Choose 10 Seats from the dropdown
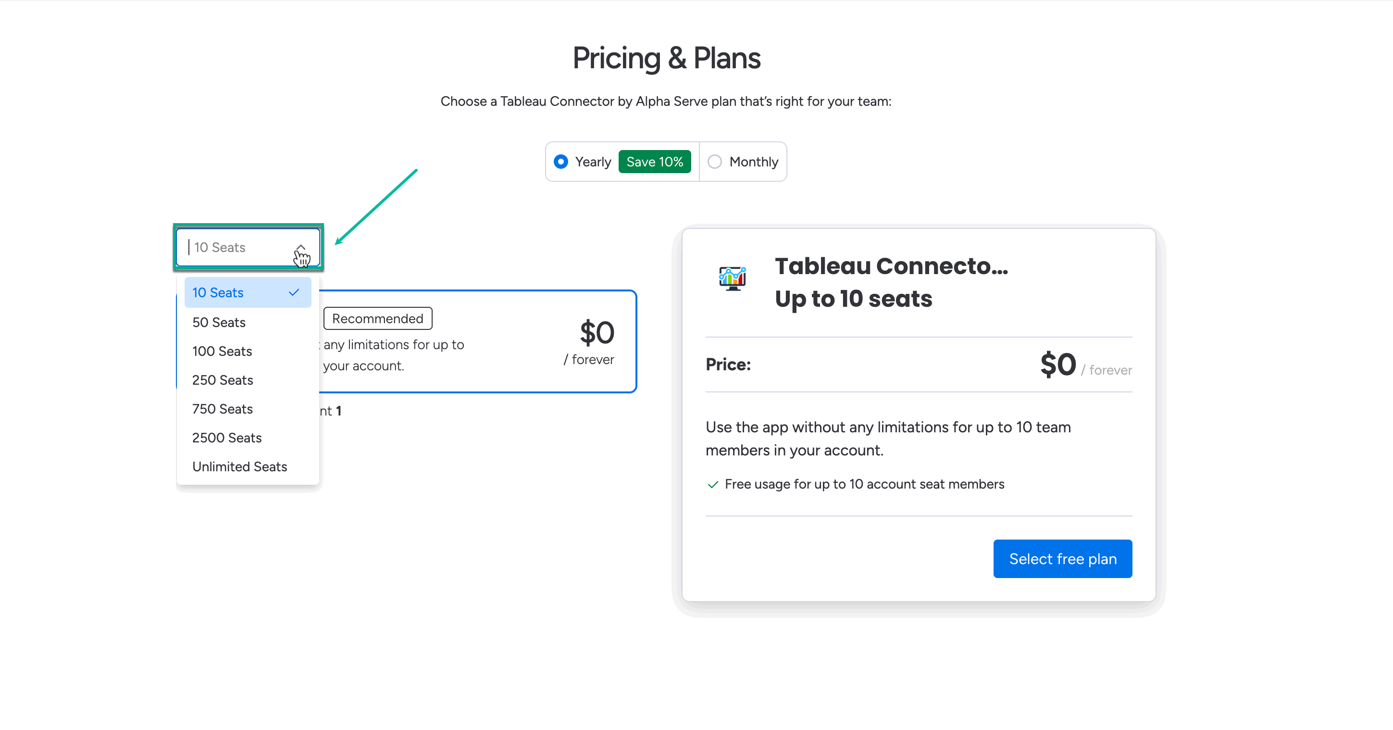Viewport: 1393px width, 730px height. pos(218,292)
